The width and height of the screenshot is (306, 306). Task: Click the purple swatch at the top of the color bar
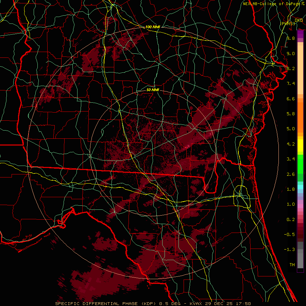(x=300, y=34)
